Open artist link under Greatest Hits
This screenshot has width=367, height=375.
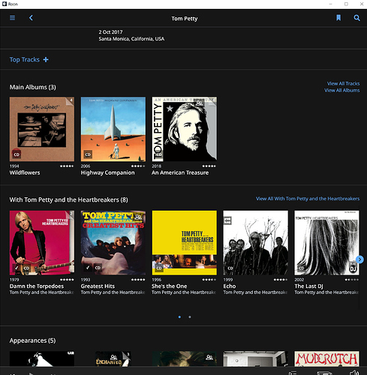click(x=113, y=292)
